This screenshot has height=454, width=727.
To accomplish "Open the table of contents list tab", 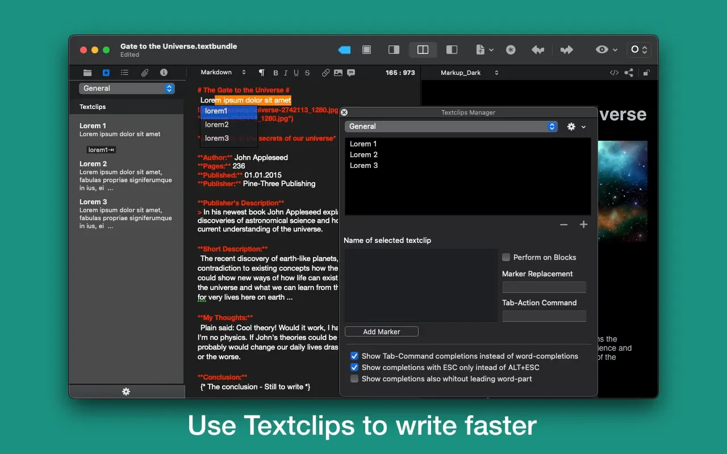I will coord(124,73).
